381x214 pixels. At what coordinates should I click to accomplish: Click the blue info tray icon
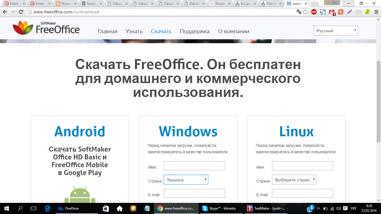pos(310,208)
